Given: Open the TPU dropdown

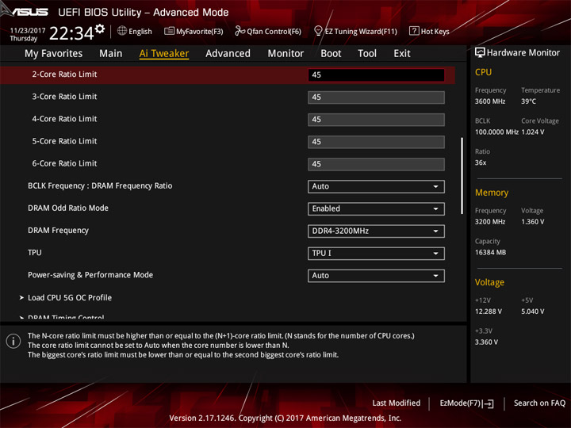Looking at the screenshot, I should pyautogui.click(x=376, y=254).
